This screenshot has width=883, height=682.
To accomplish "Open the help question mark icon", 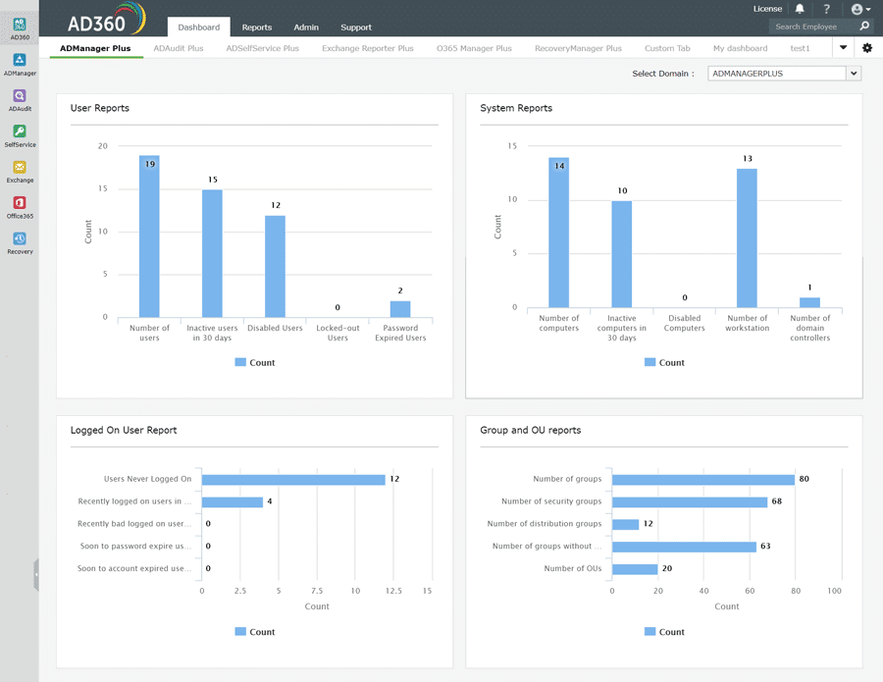I will [827, 9].
